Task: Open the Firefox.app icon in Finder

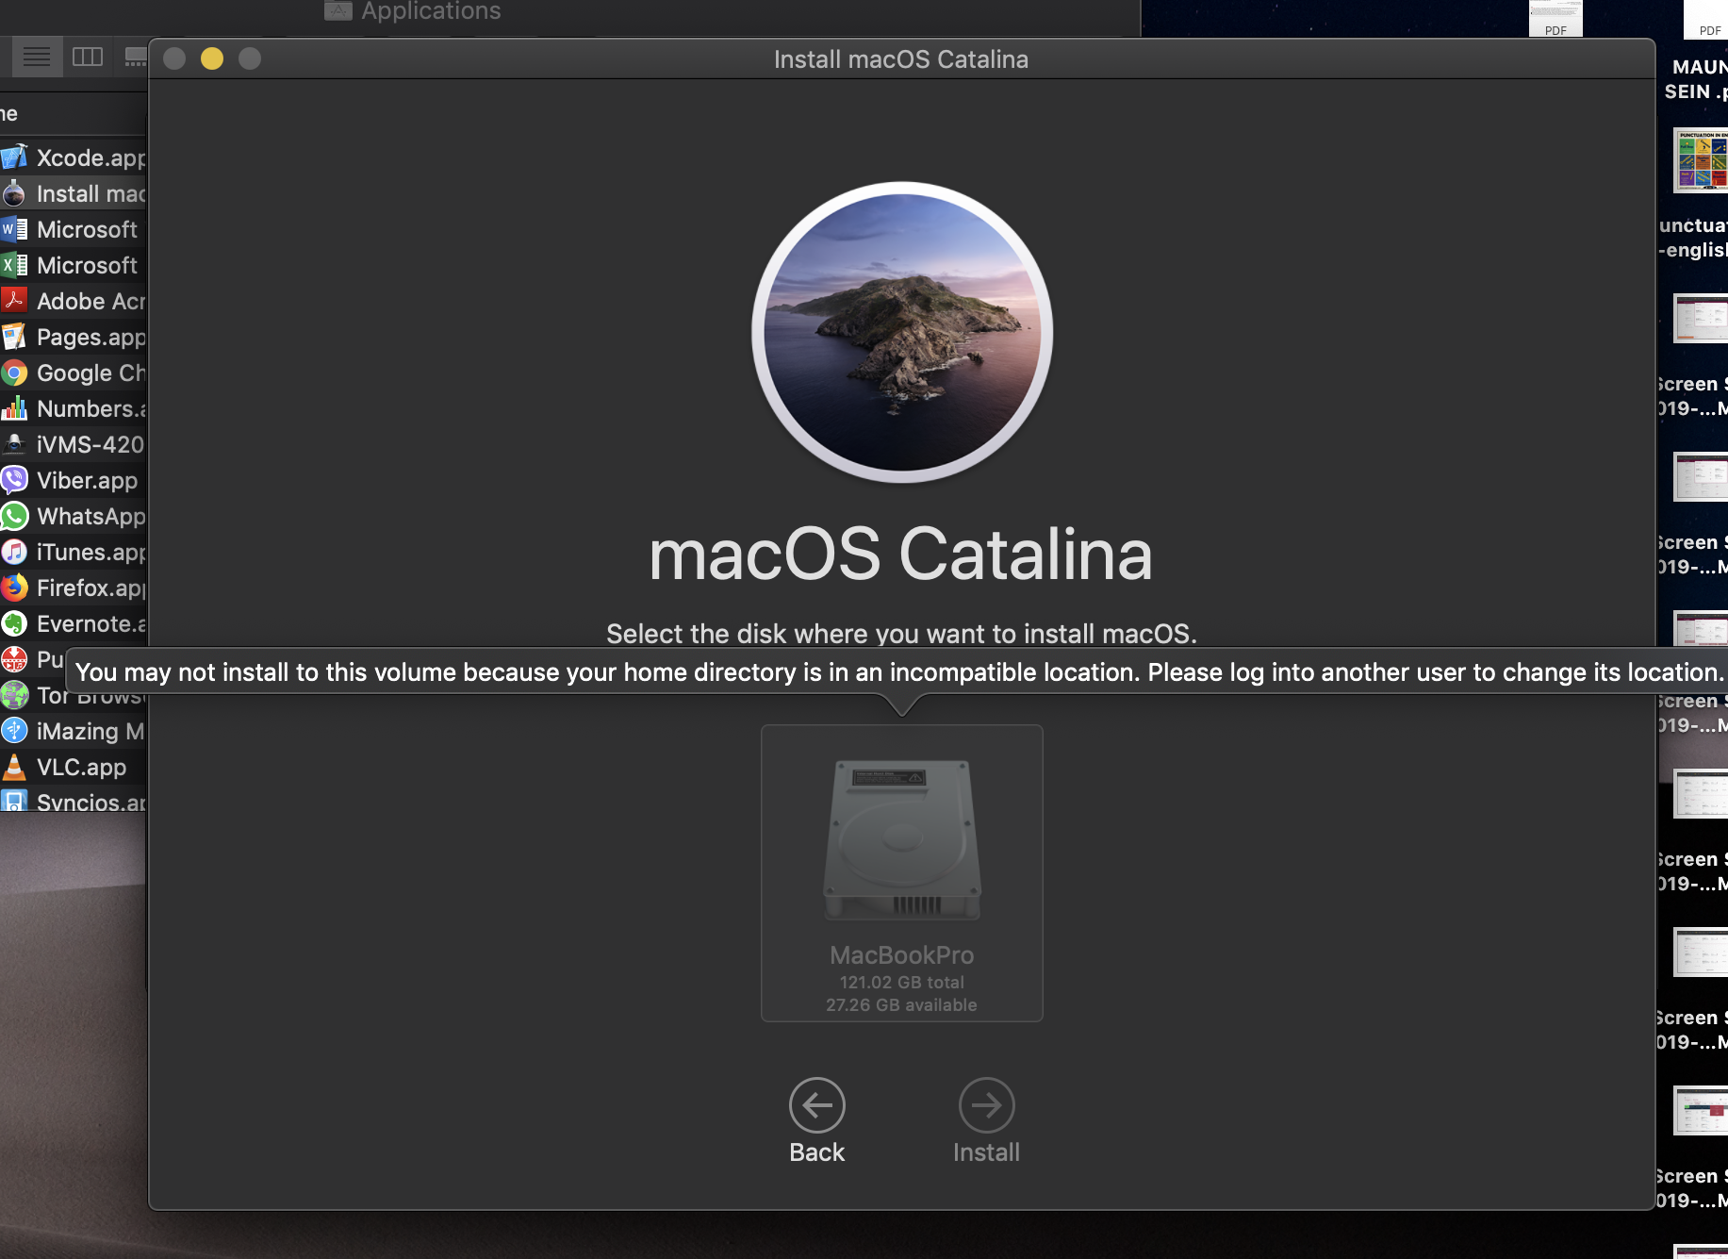Action: [x=14, y=588]
